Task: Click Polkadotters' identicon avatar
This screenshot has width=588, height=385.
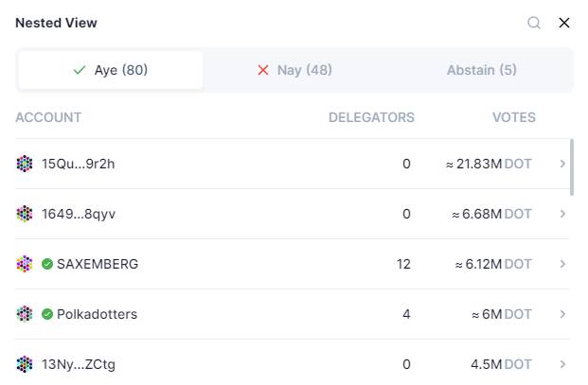Action: (x=25, y=314)
